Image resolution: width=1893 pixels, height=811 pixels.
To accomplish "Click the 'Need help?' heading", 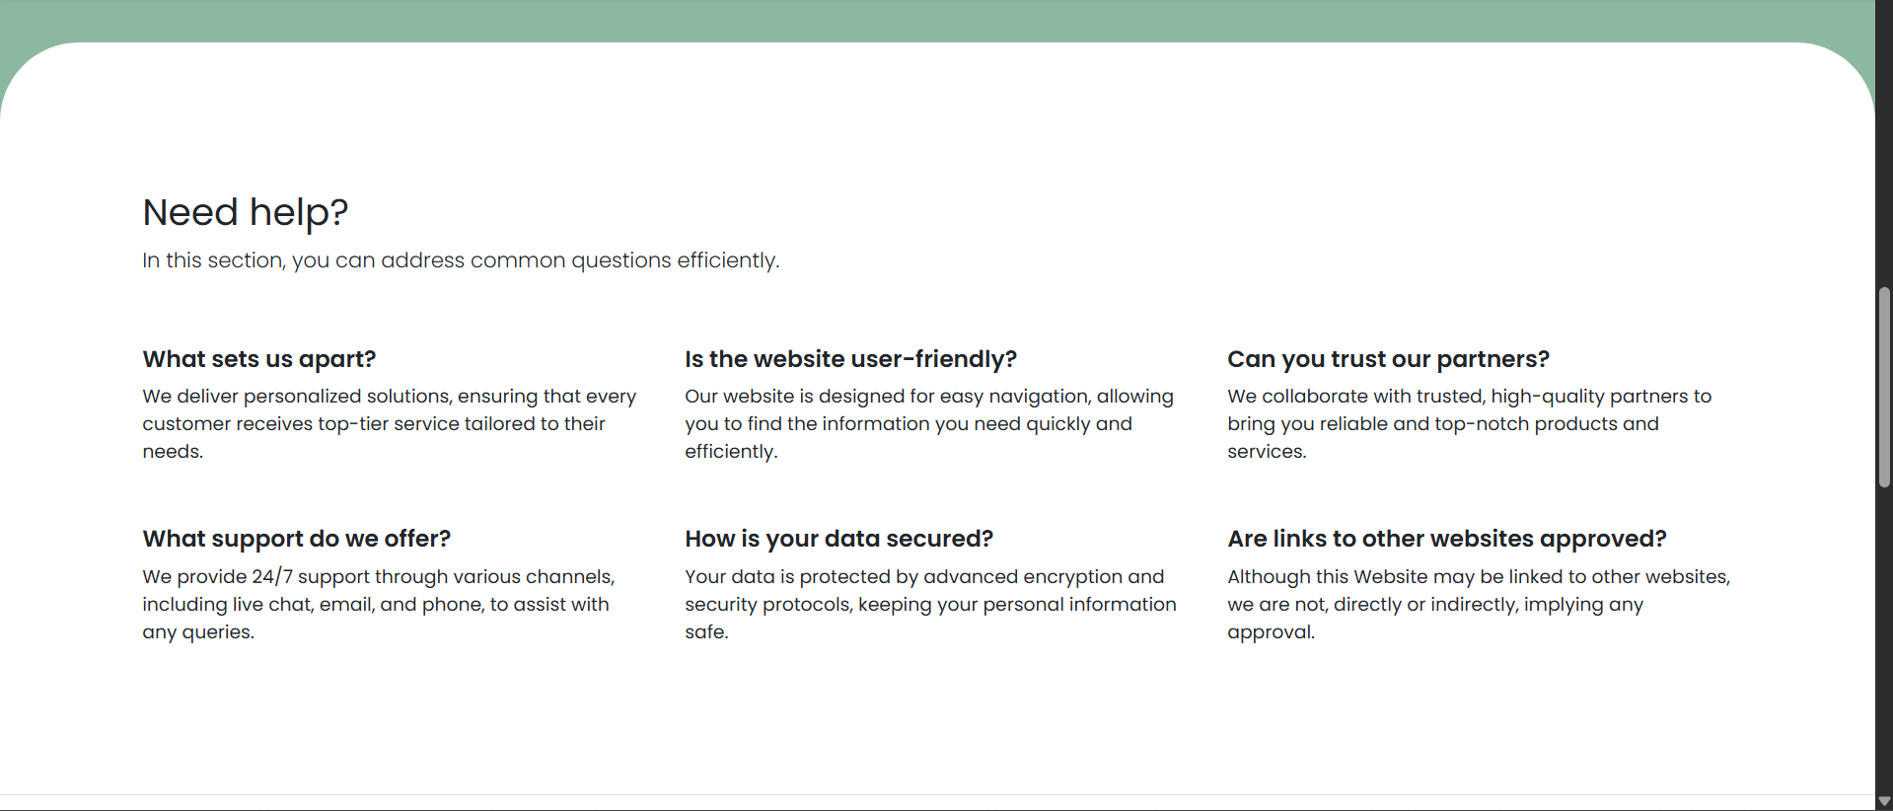I will [245, 212].
